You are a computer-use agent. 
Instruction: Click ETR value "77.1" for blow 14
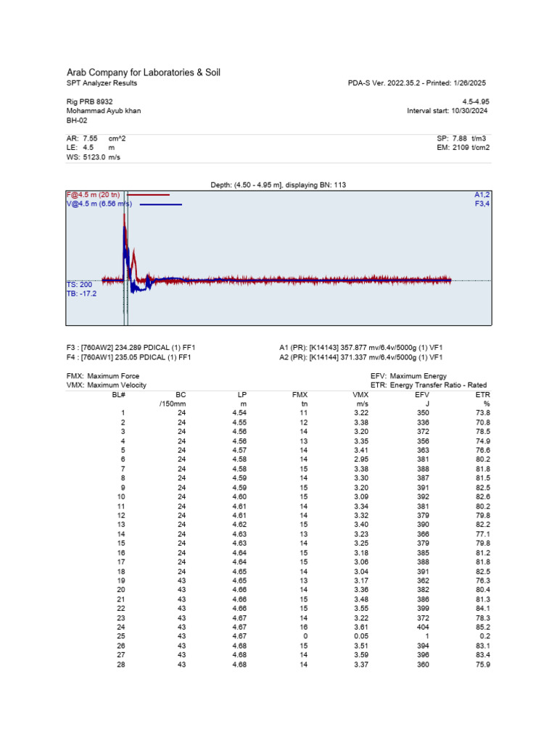(482, 534)
